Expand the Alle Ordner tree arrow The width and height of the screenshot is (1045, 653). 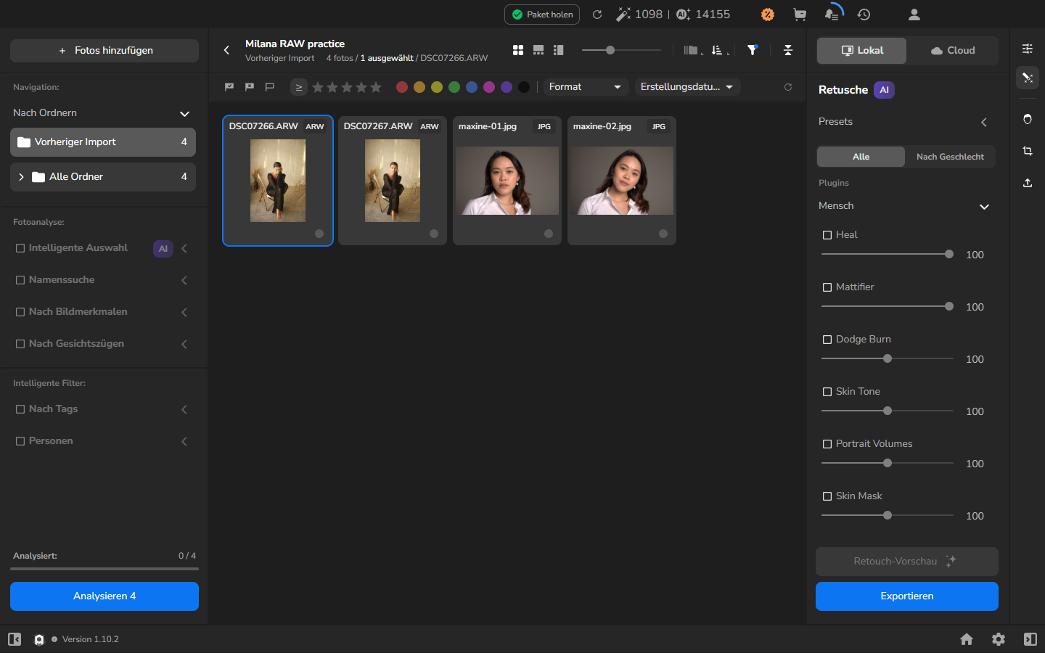[x=21, y=177]
